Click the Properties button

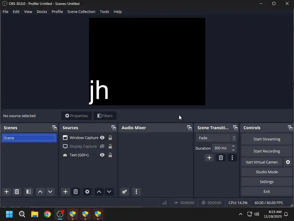[x=76, y=116]
